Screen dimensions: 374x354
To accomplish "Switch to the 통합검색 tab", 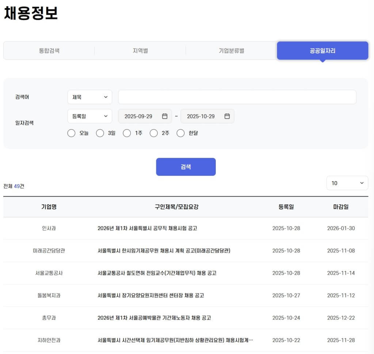I will click(x=49, y=50).
